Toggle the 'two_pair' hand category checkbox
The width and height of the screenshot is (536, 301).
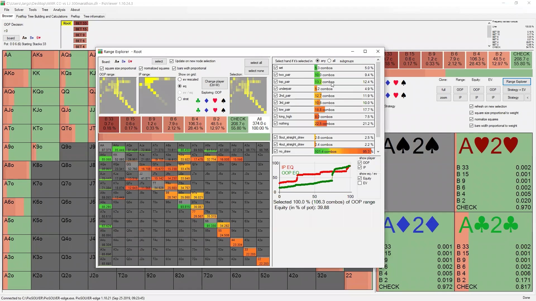pyautogui.click(x=276, y=75)
